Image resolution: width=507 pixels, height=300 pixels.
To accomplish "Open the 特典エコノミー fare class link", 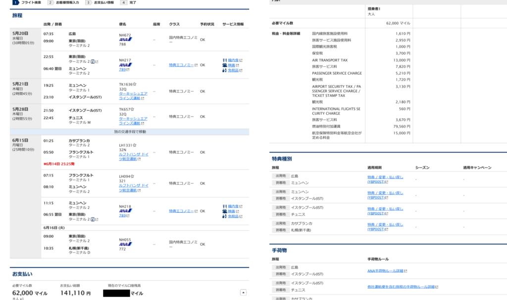I will click(181, 65).
